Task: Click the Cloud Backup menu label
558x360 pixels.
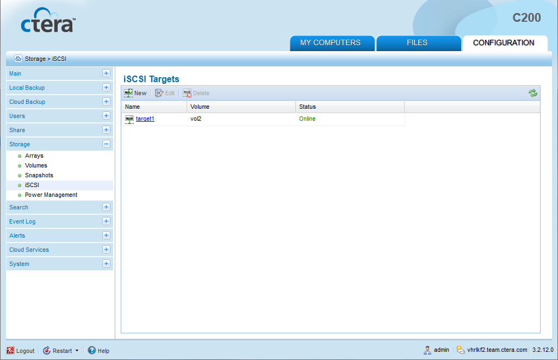Action: point(27,102)
